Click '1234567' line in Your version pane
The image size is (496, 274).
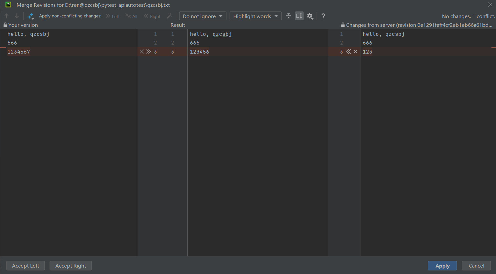(x=19, y=52)
